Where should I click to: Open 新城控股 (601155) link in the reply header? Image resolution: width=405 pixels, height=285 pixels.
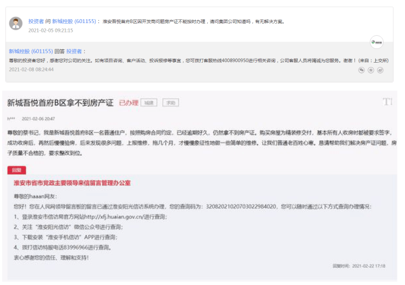point(31,51)
